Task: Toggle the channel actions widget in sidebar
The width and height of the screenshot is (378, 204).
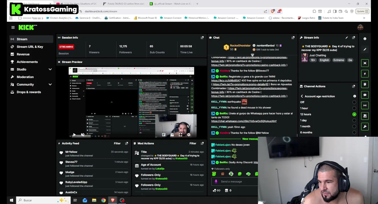Action: coord(365,116)
